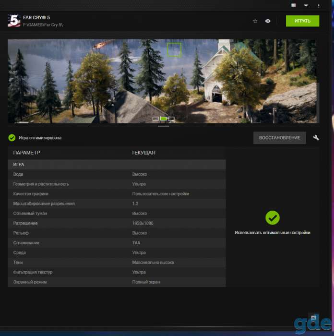Select the Фильтрация текстур row
The image size is (334, 336).
pos(117,272)
